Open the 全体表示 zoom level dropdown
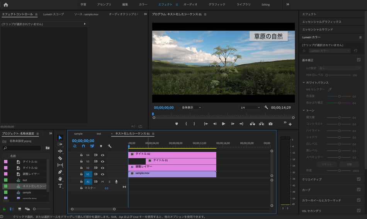This screenshot has height=219, width=367. [x=191, y=108]
